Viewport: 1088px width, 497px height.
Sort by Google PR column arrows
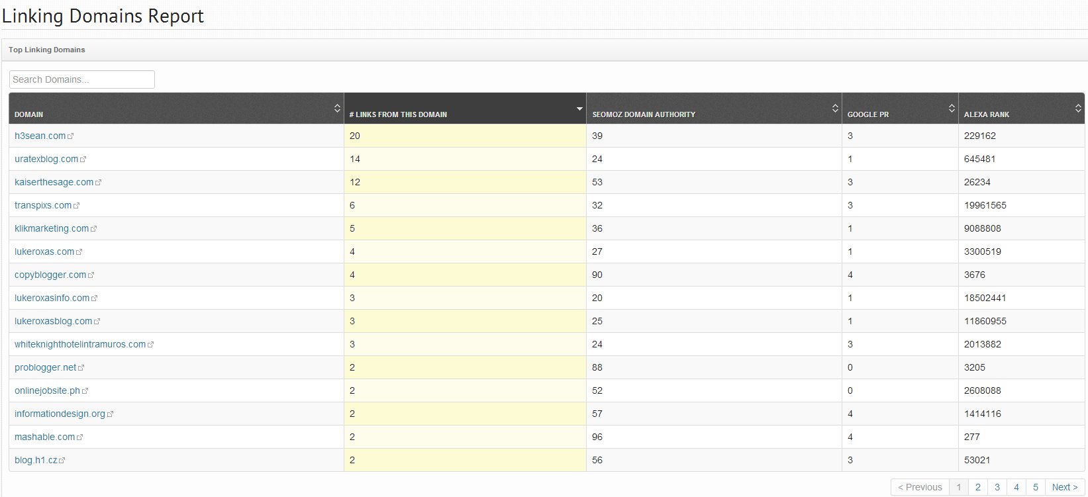tap(952, 109)
